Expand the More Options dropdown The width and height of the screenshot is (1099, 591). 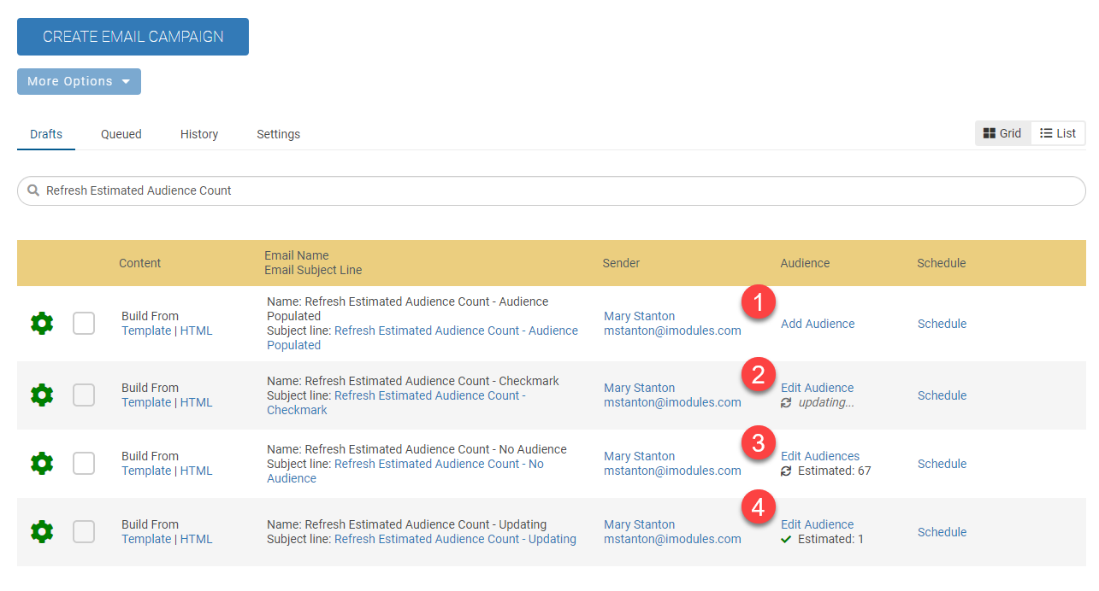[x=79, y=81]
